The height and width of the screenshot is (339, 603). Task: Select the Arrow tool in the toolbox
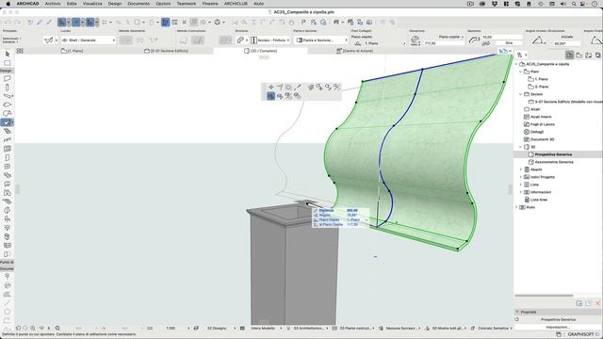[8, 55]
